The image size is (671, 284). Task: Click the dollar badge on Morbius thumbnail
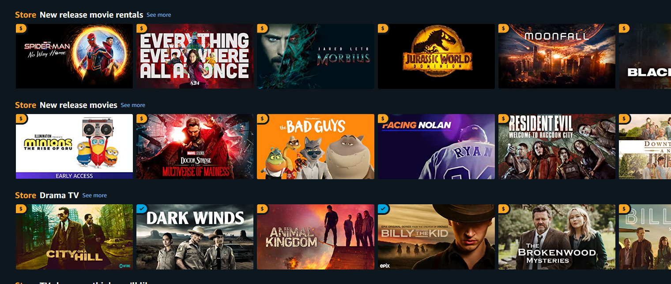click(x=262, y=28)
